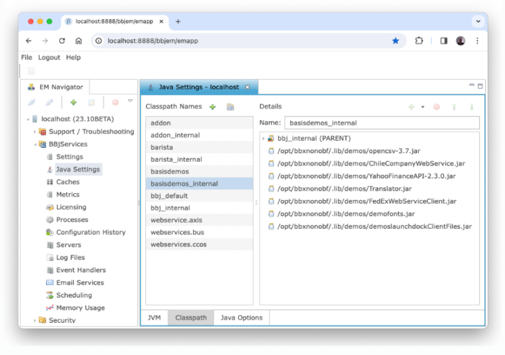Open the browser Extensions puzzle icon
The height and width of the screenshot is (355, 505).
point(419,41)
